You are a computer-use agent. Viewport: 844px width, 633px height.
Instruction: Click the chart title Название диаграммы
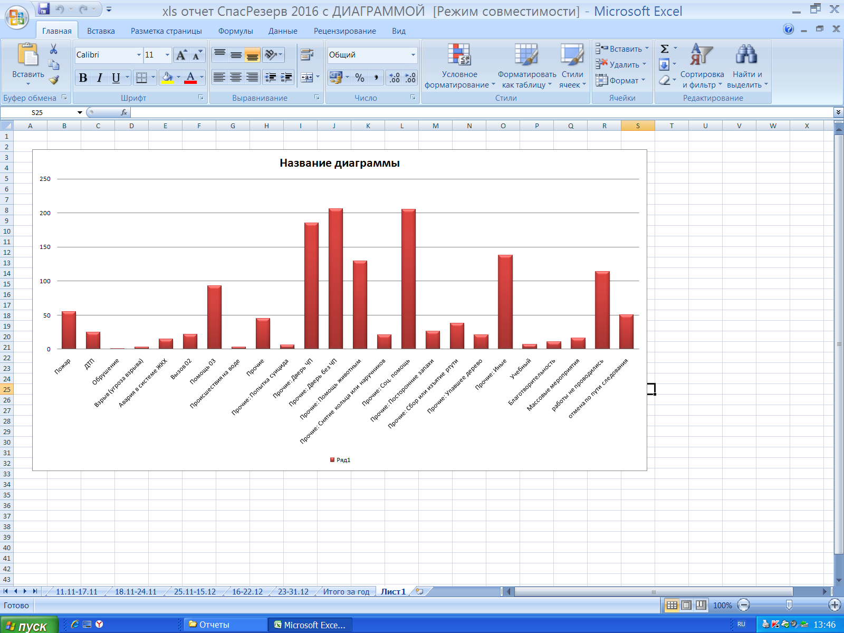[339, 163]
